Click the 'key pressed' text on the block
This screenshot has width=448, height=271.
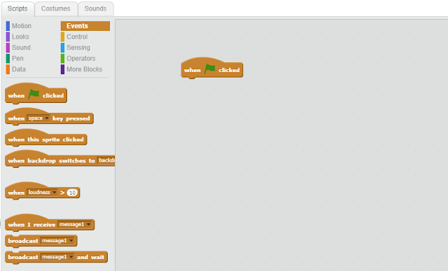pos(71,118)
